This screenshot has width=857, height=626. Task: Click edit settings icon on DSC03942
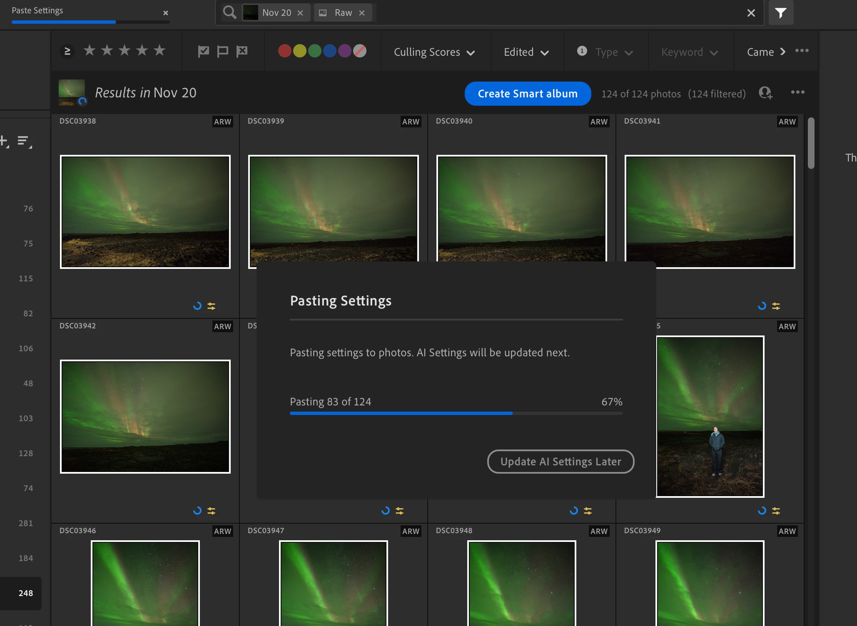pos(212,511)
